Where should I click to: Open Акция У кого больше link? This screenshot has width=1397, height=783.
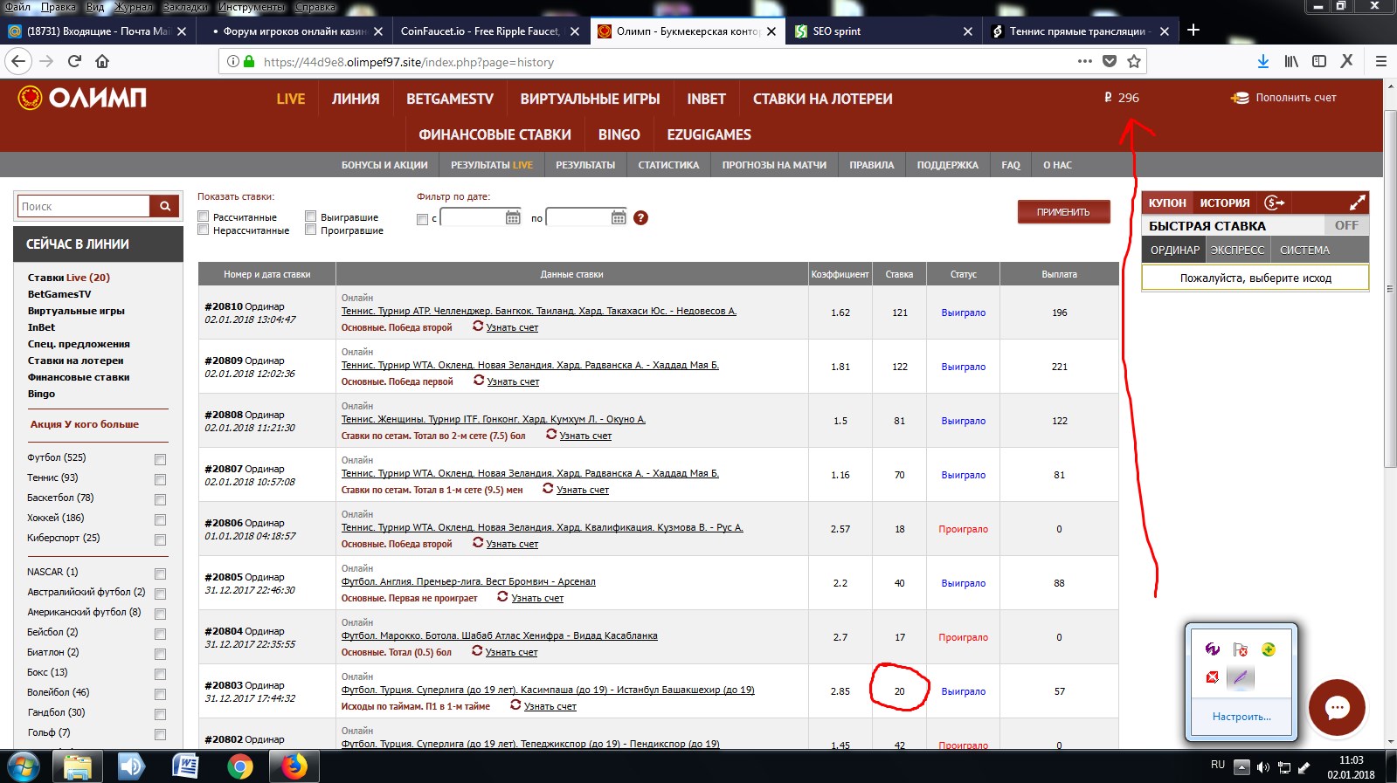coord(84,424)
